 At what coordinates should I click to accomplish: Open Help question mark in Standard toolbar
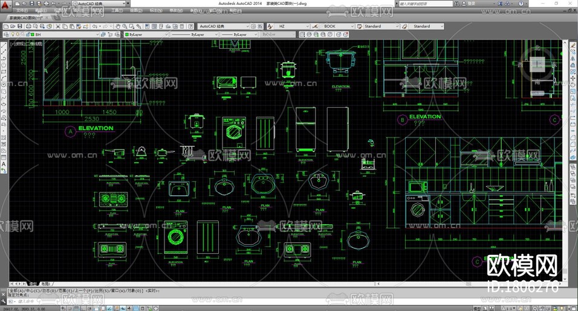190,26
